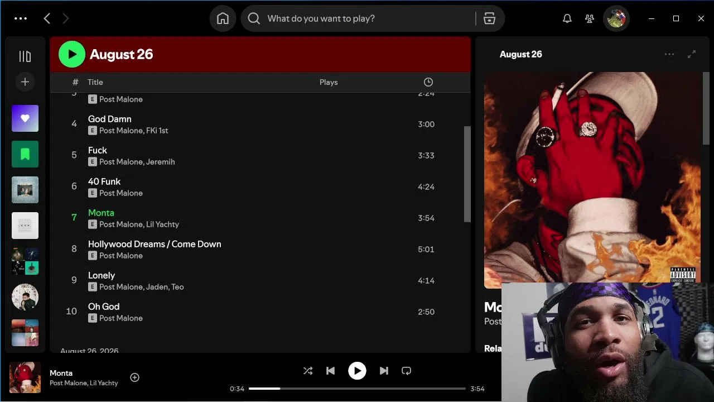Collapse Your Library sidebar

25,56
